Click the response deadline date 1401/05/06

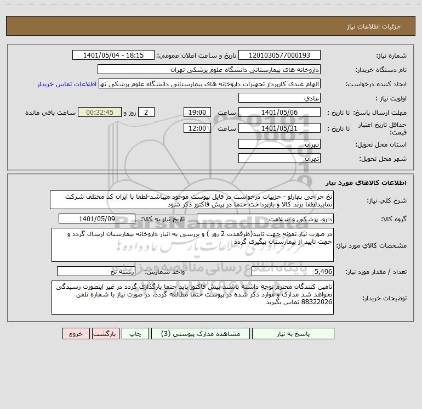click(x=280, y=113)
